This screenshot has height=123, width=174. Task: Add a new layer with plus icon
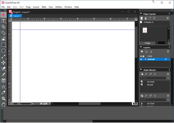point(142,52)
